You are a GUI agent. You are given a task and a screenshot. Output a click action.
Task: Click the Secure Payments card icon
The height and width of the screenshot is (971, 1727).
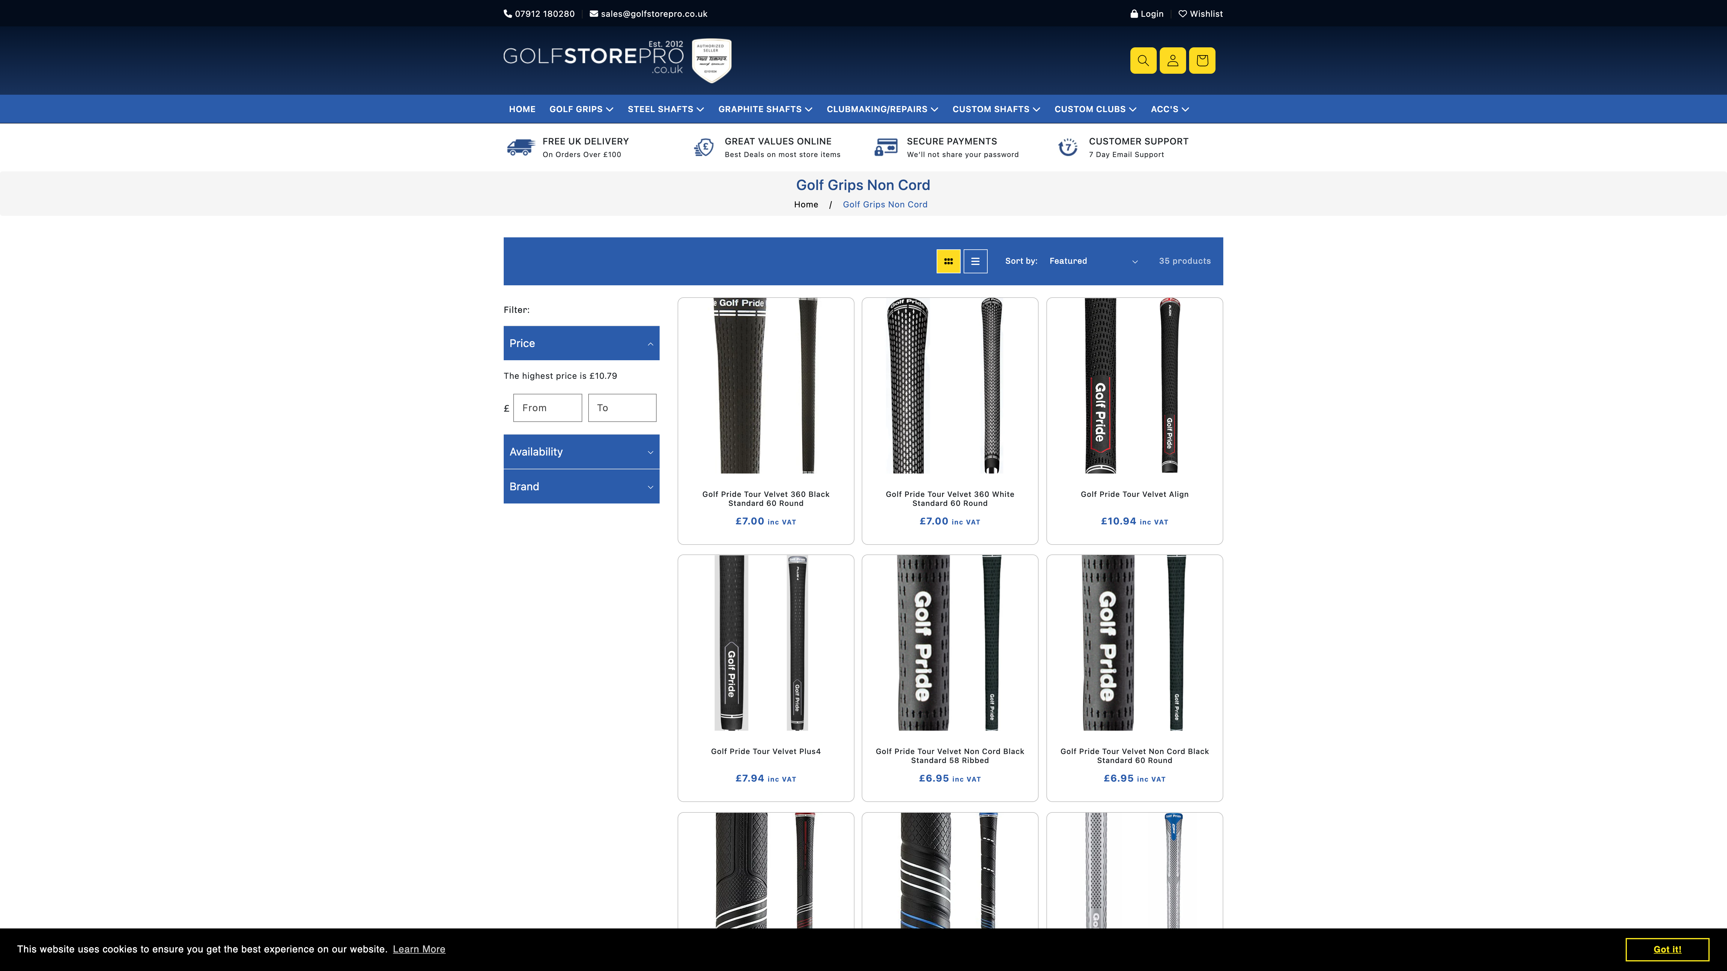pos(886,147)
